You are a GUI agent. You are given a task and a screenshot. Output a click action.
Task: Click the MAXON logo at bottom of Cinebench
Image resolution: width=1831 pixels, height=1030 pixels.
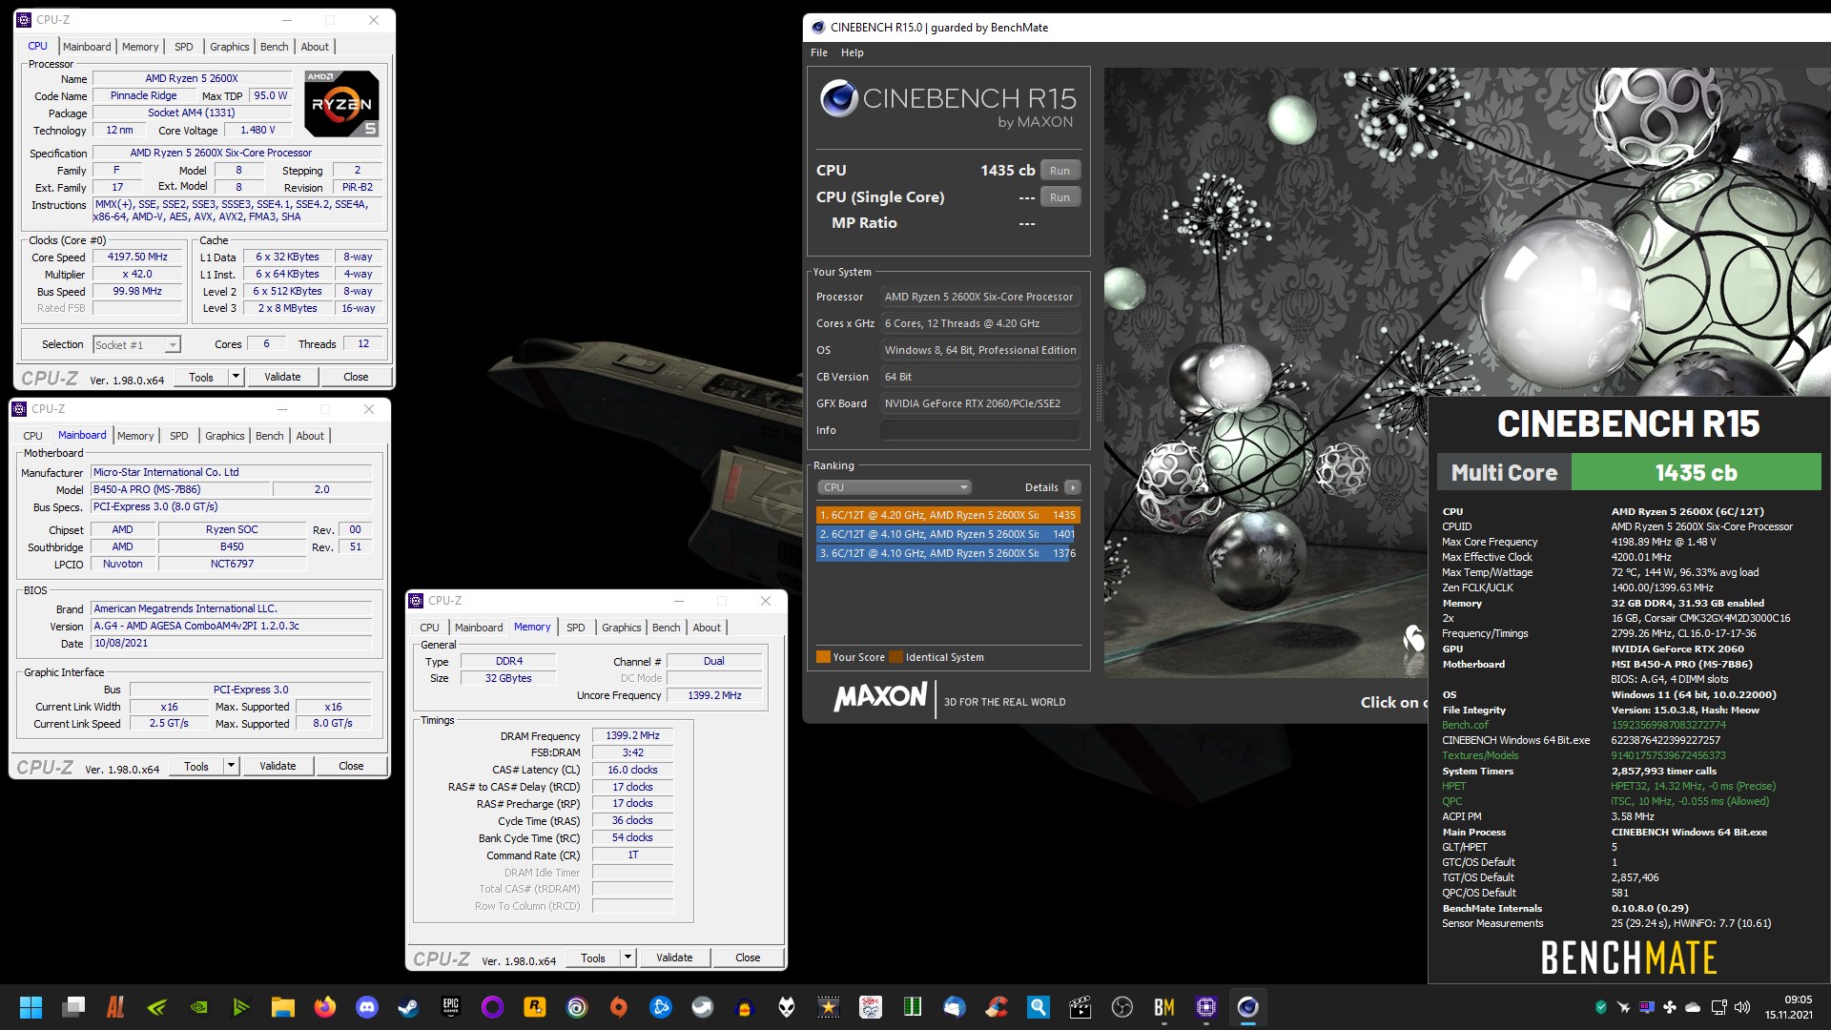(880, 696)
